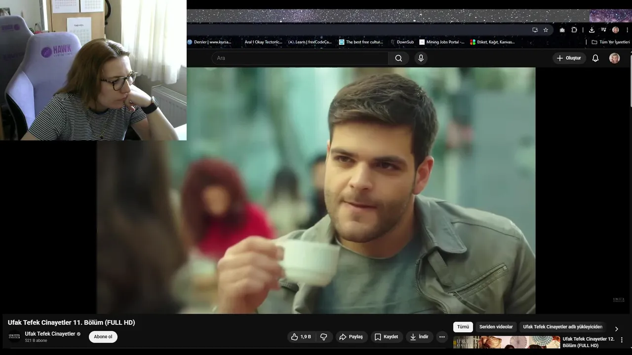Like the video with thumbs up

click(301, 337)
